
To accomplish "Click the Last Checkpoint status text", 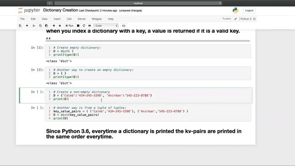I will [98, 11].
